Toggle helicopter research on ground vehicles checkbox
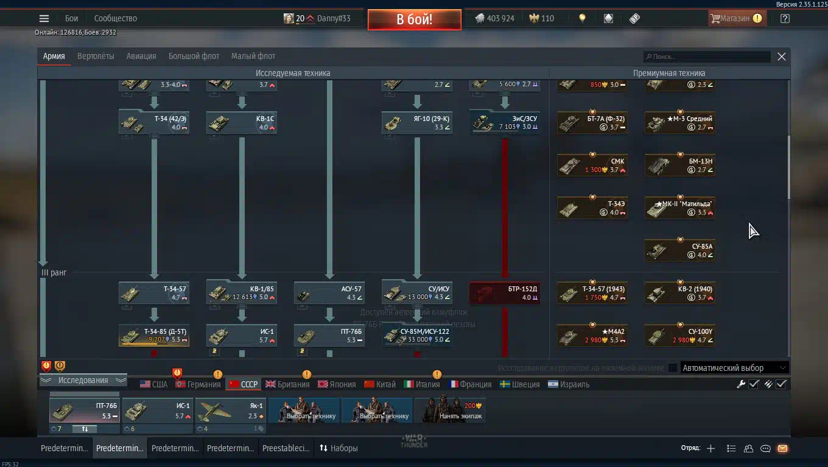 672,368
